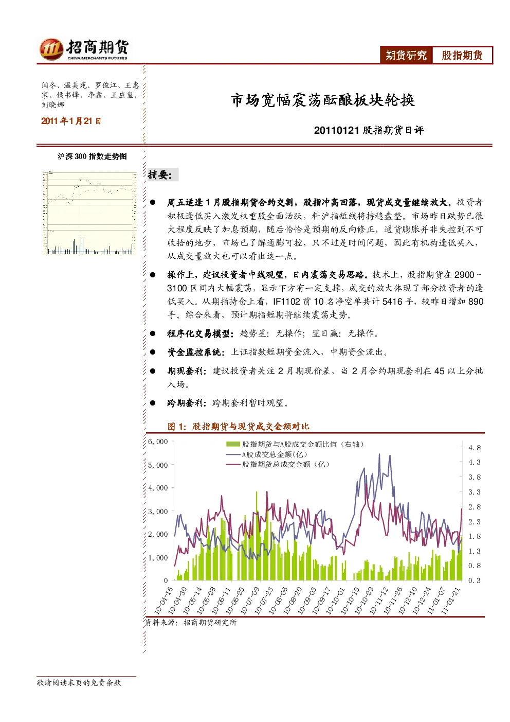Select the 期货研究 header tab
The height and width of the screenshot is (722, 510).
406,55
